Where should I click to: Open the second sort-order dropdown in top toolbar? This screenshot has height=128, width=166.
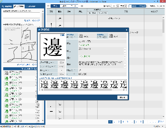(x=123, y=6)
